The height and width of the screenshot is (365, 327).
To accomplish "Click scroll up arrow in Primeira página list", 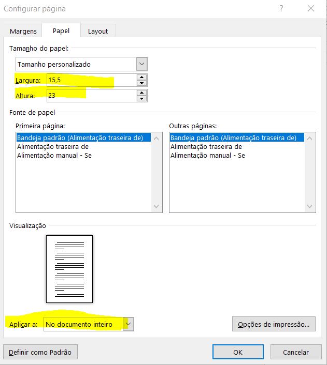I will (157, 139).
